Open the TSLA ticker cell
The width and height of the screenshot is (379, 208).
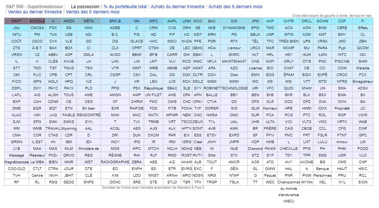pos(234,182)
